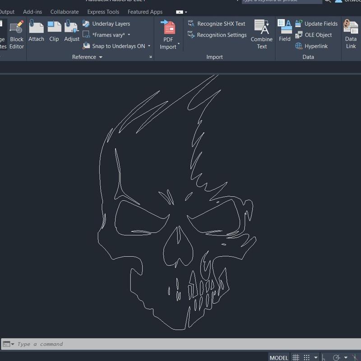Expand snap mode options arrow
Image resolution: width=361 pixels, height=361 pixels.
[x=316, y=357]
